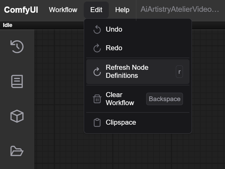This screenshot has height=169, width=225.
Task: Select Refresh Node Definitions menu entry
Action: tap(138, 72)
